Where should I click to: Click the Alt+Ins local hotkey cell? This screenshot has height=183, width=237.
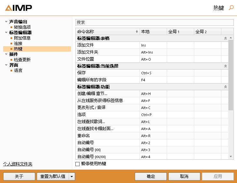point(153,52)
